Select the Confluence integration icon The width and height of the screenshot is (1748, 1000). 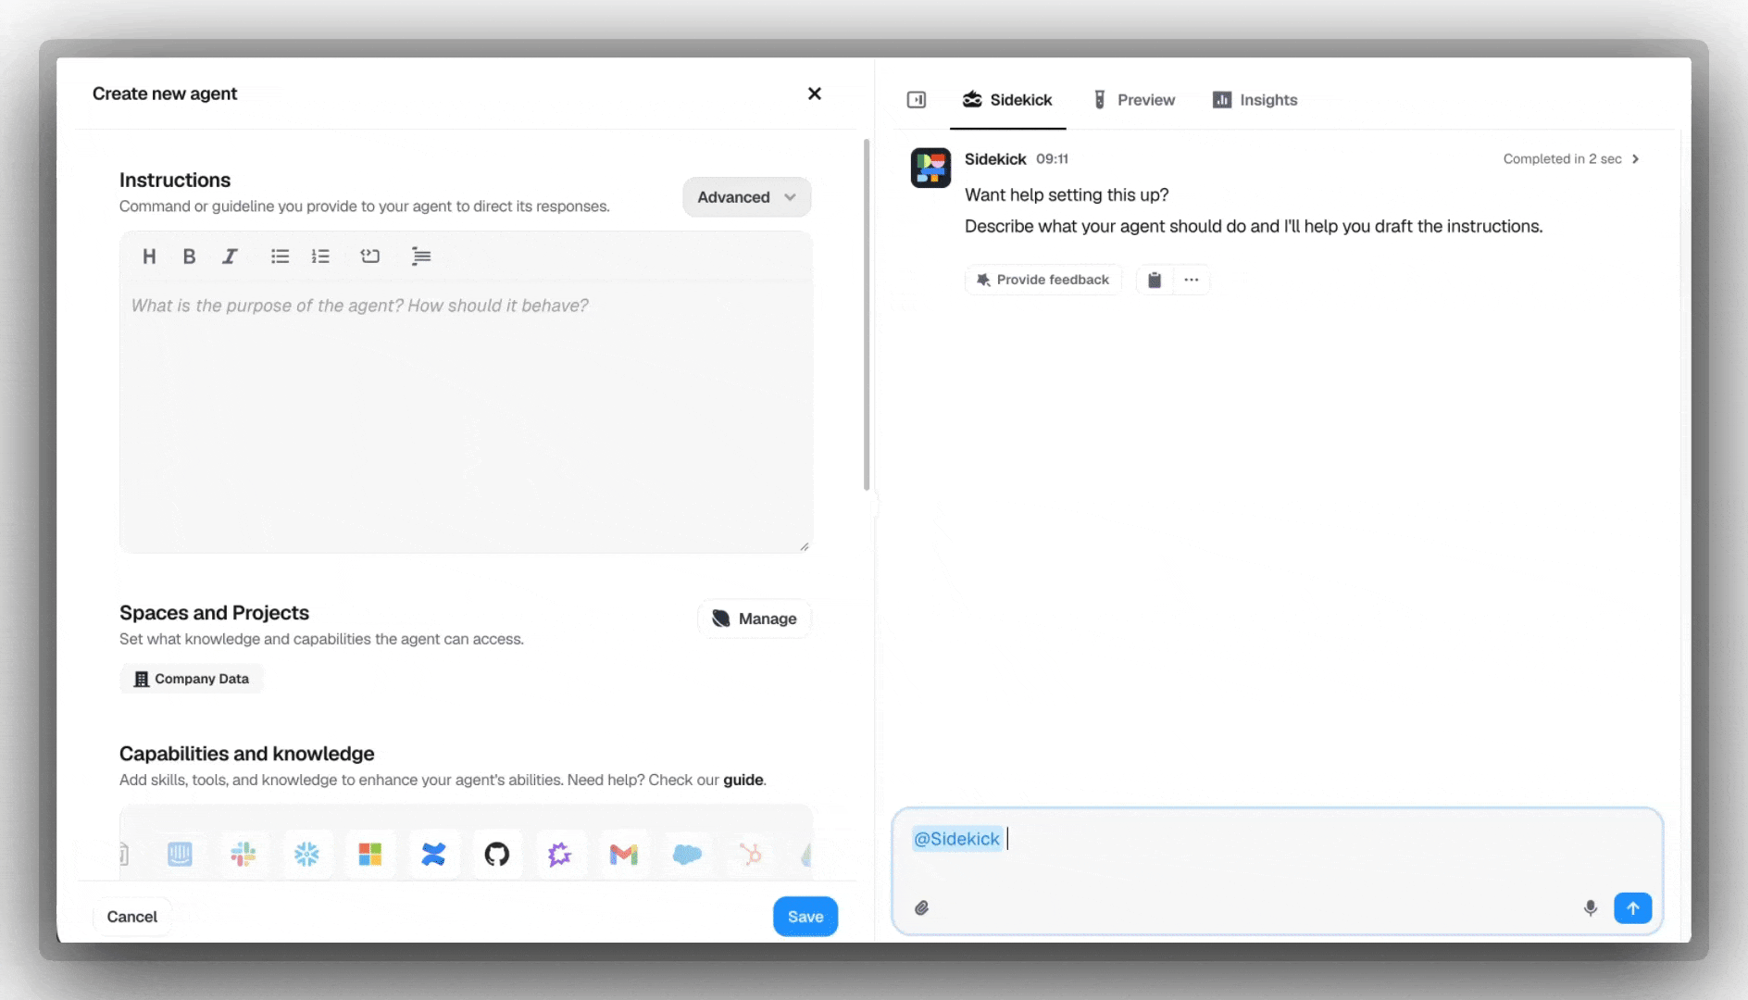pyautogui.click(x=433, y=854)
